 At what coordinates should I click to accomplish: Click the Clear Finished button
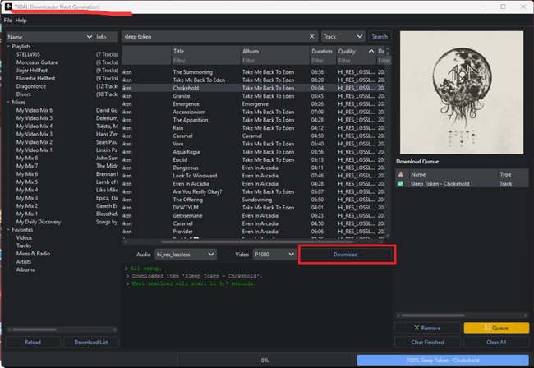click(x=427, y=343)
